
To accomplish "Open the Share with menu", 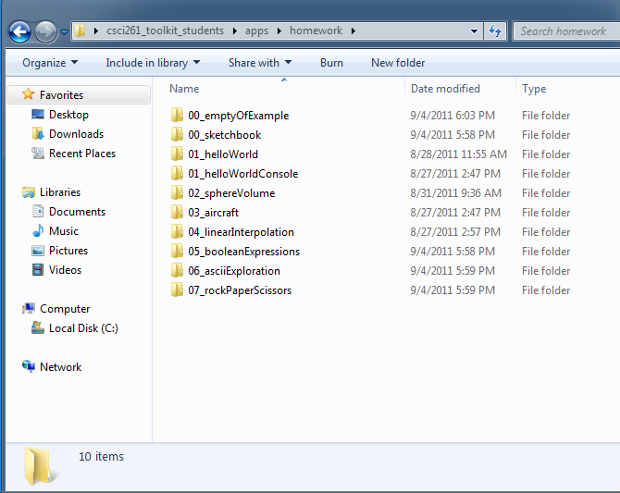I will click(x=260, y=63).
